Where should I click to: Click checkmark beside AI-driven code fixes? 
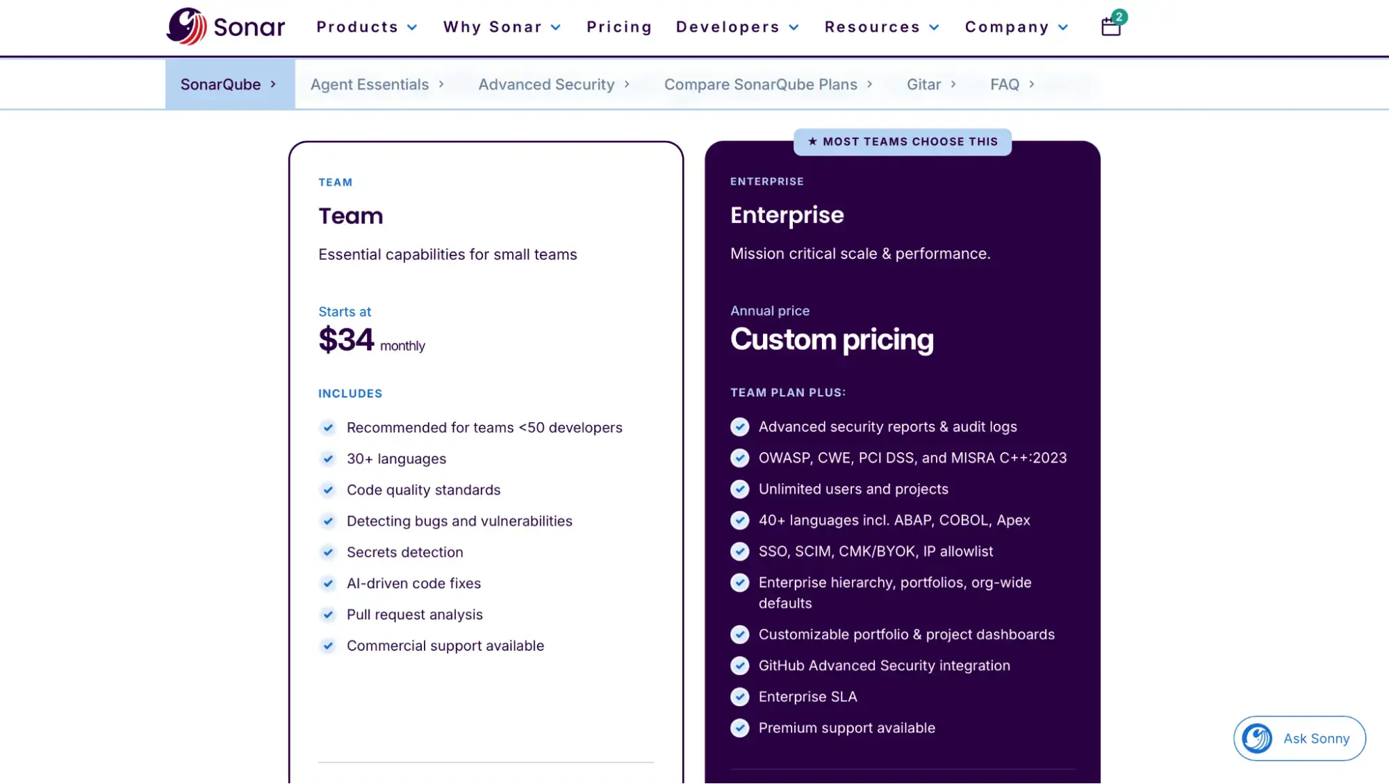point(328,583)
